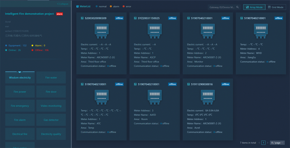This screenshot has height=148, width=290.
Task: Switch to Grid Mode view
Action: tap(276, 7)
